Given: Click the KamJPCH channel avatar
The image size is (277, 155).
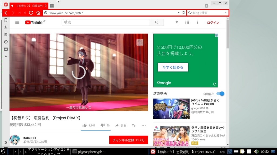Looking at the screenshot, I should 15,140.
